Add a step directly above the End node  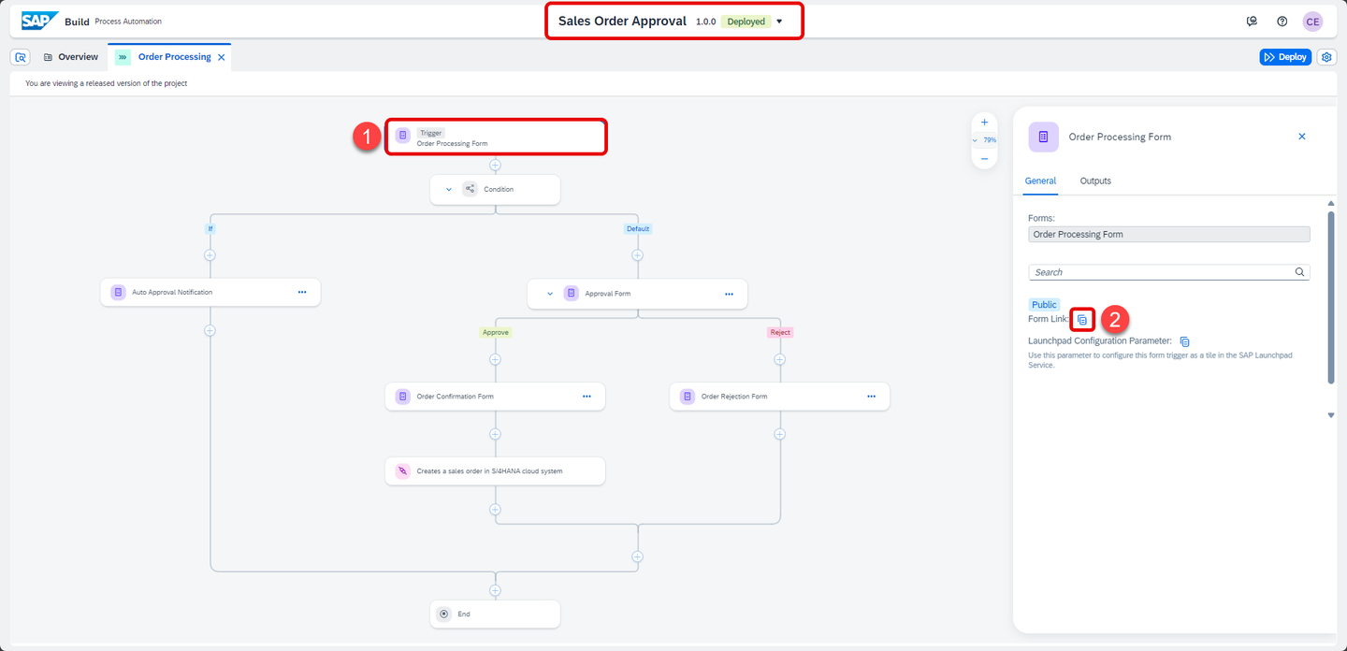(x=495, y=590)
